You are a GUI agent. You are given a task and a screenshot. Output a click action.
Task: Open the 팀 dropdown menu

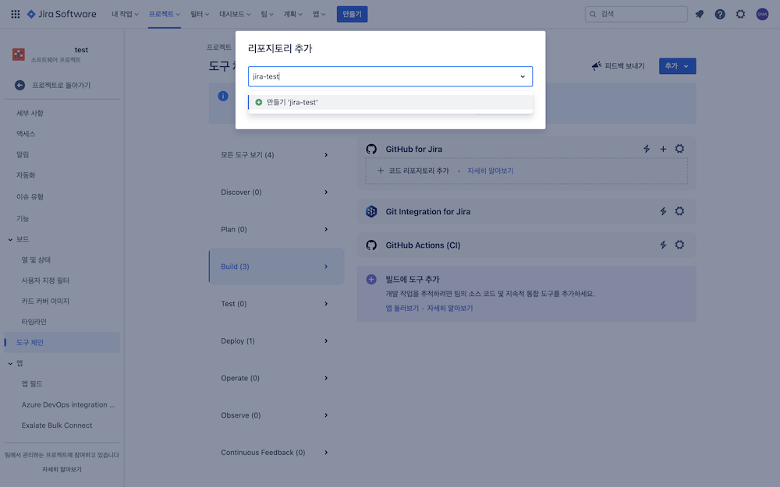[267, 14]
